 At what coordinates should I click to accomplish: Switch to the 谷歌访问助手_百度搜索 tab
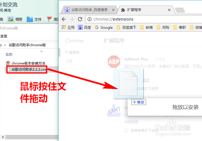coord(89,10)
